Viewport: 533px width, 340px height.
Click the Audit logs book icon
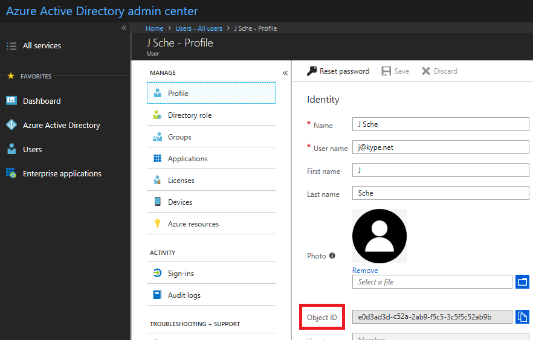[157, 295]
